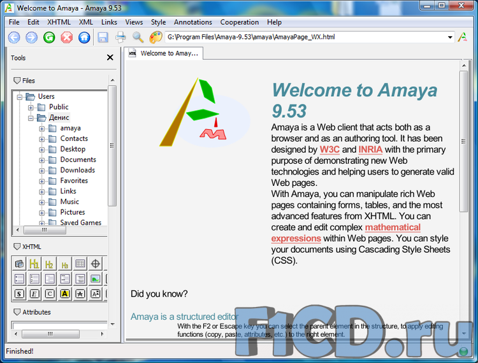
Task: Click the Amaya is a structured editor heading
Action: (x=184, y=317)
